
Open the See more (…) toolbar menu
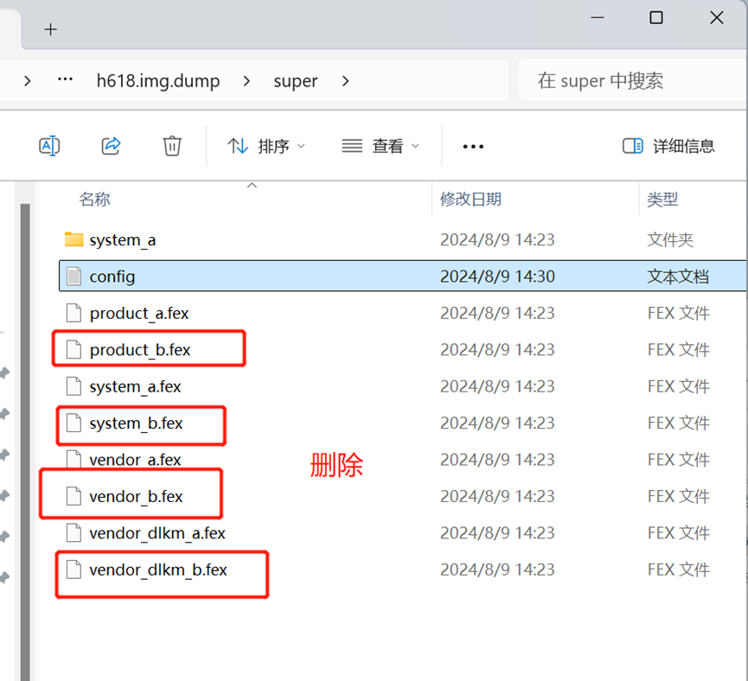(473, 147)
